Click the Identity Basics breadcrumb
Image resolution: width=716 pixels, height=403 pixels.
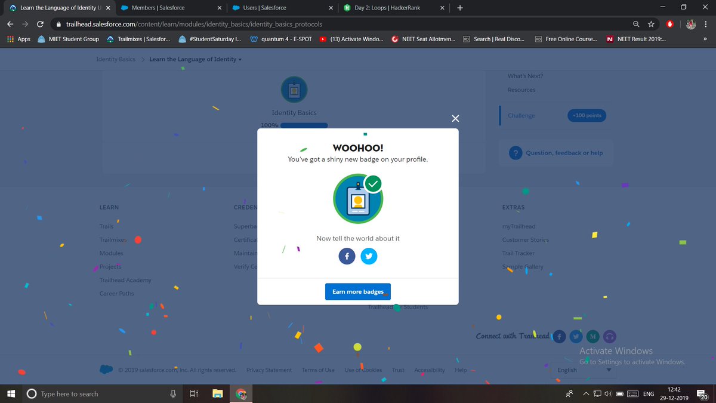(115, 60)
